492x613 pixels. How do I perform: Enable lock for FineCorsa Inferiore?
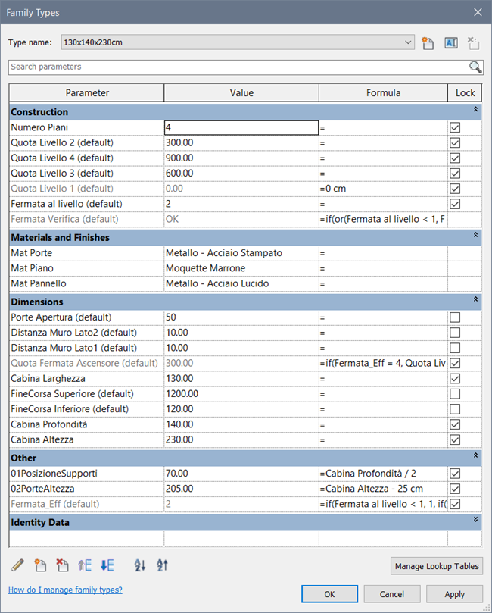[x=455, y=409]
